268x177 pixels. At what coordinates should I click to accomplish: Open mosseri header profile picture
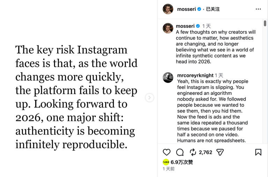click(x=168, y=9)
